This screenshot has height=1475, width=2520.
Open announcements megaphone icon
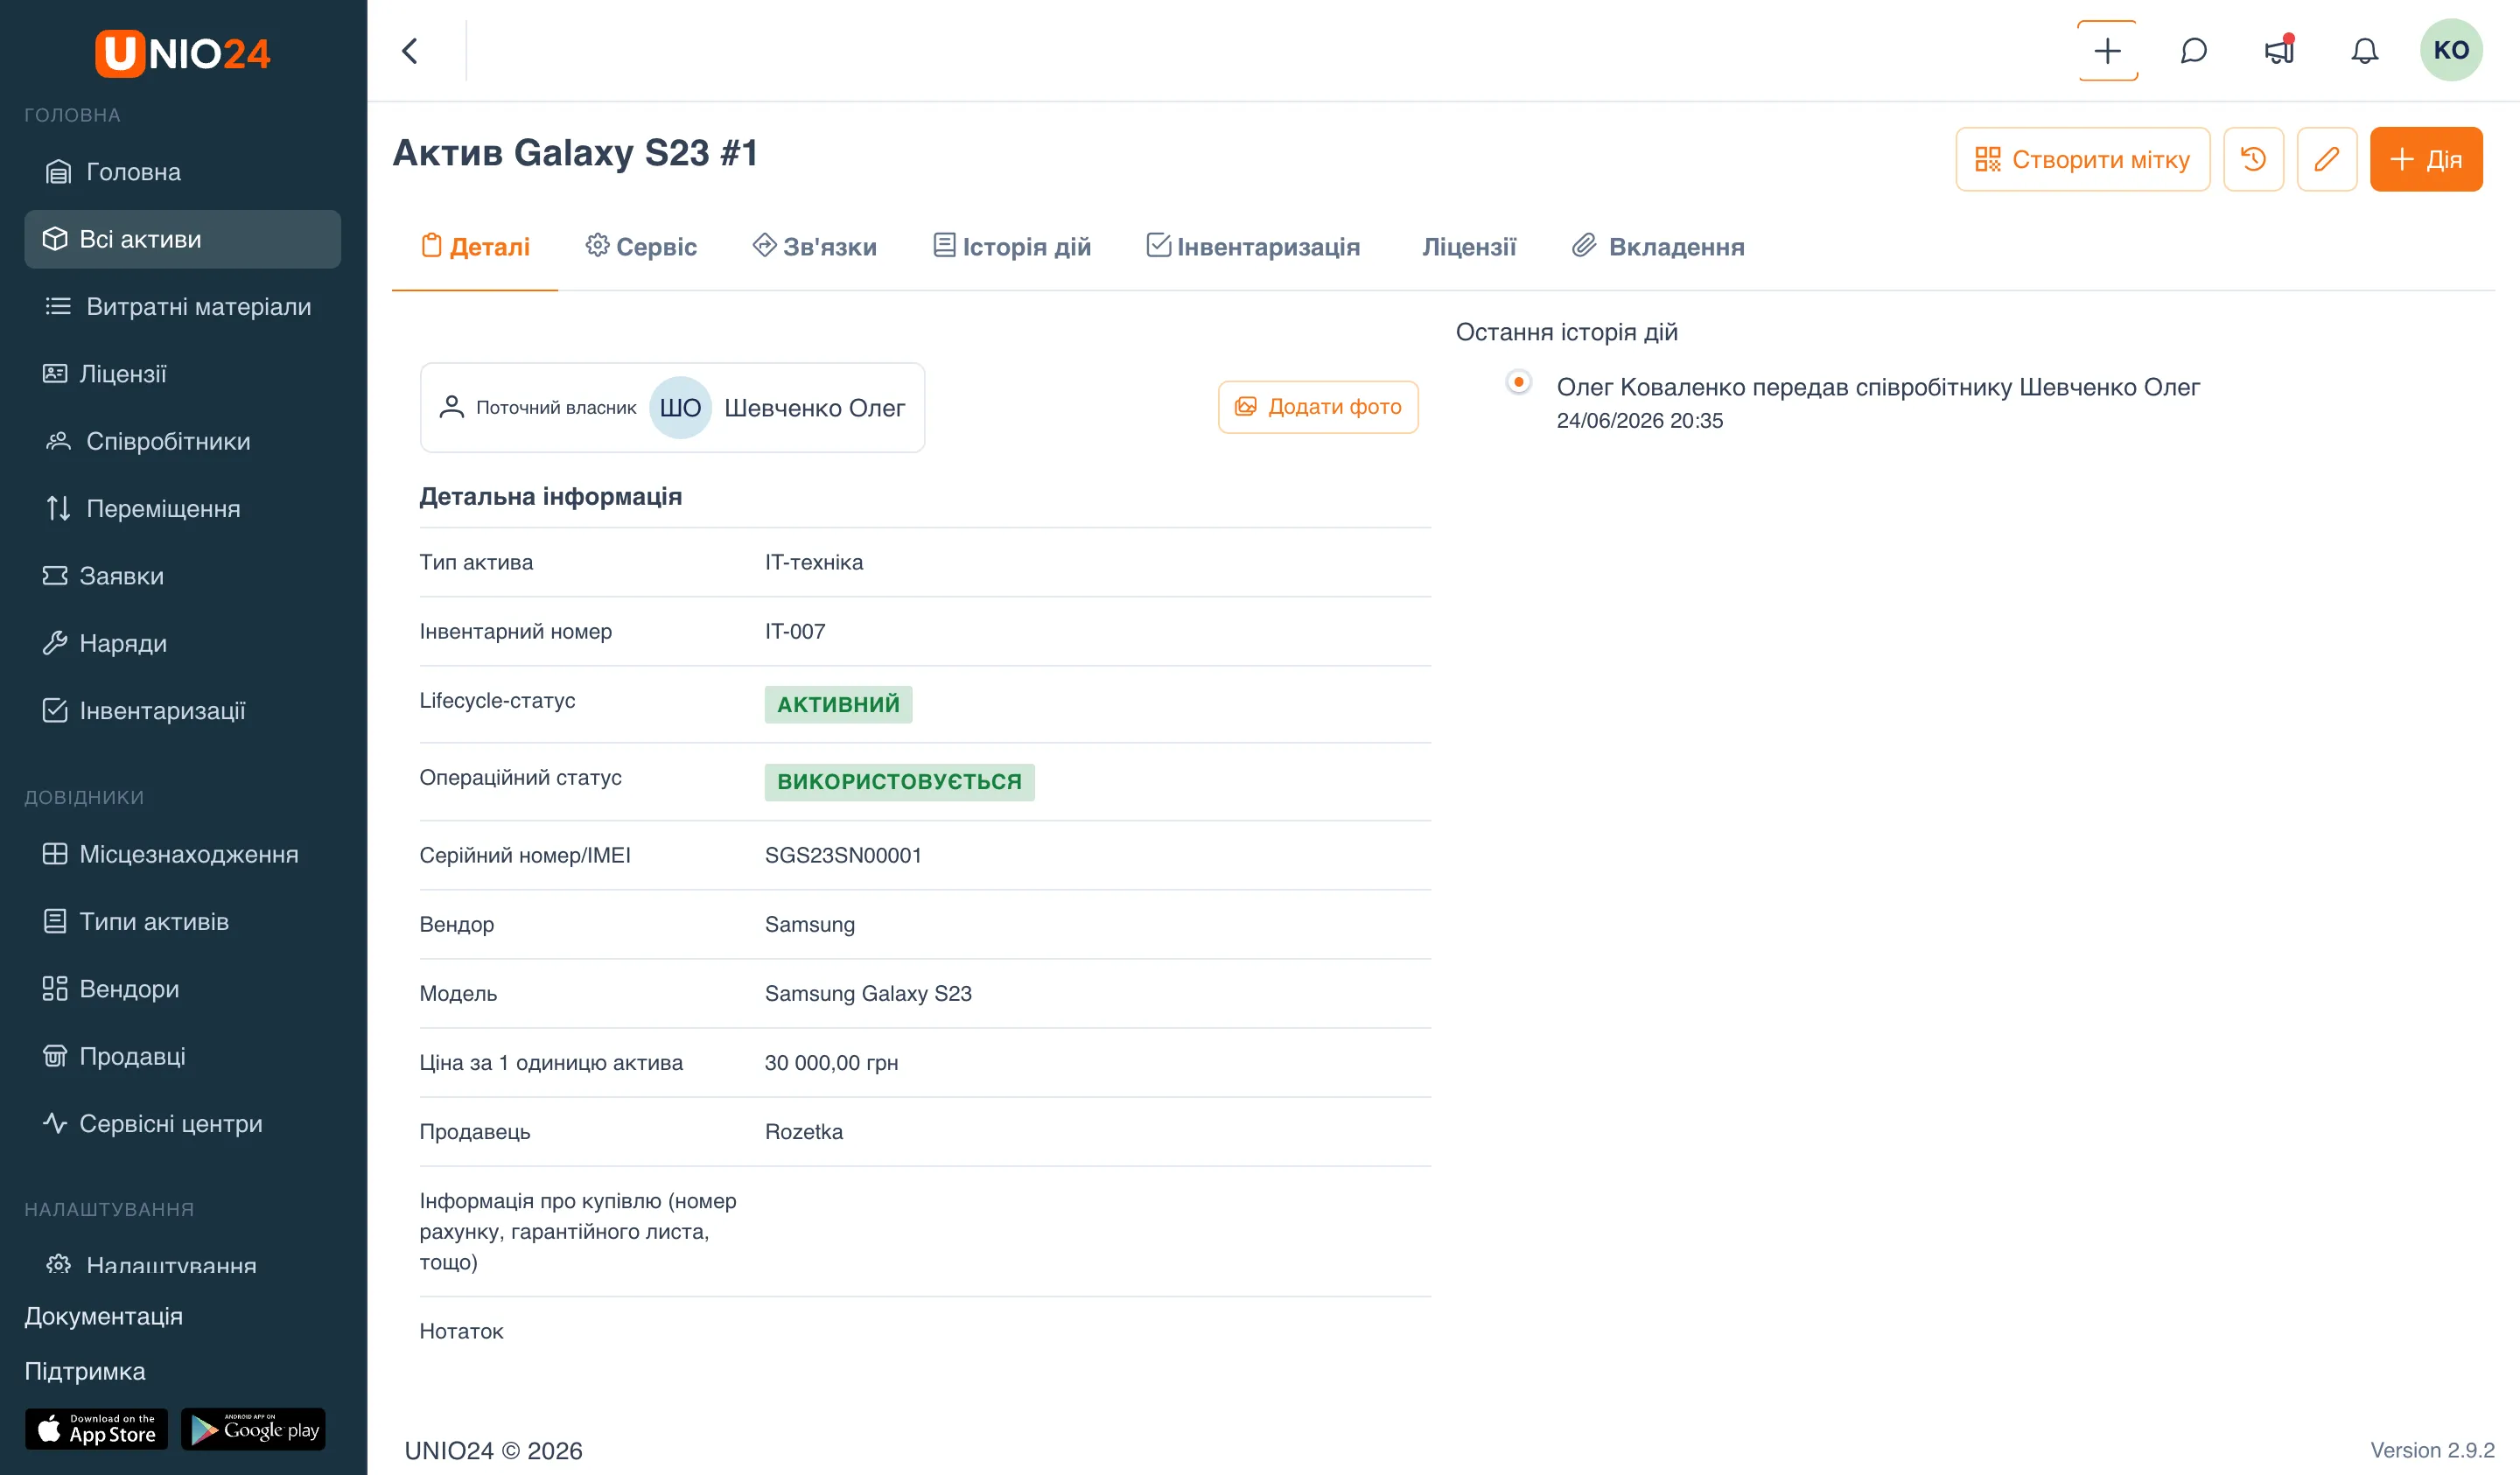point(2279,51)
